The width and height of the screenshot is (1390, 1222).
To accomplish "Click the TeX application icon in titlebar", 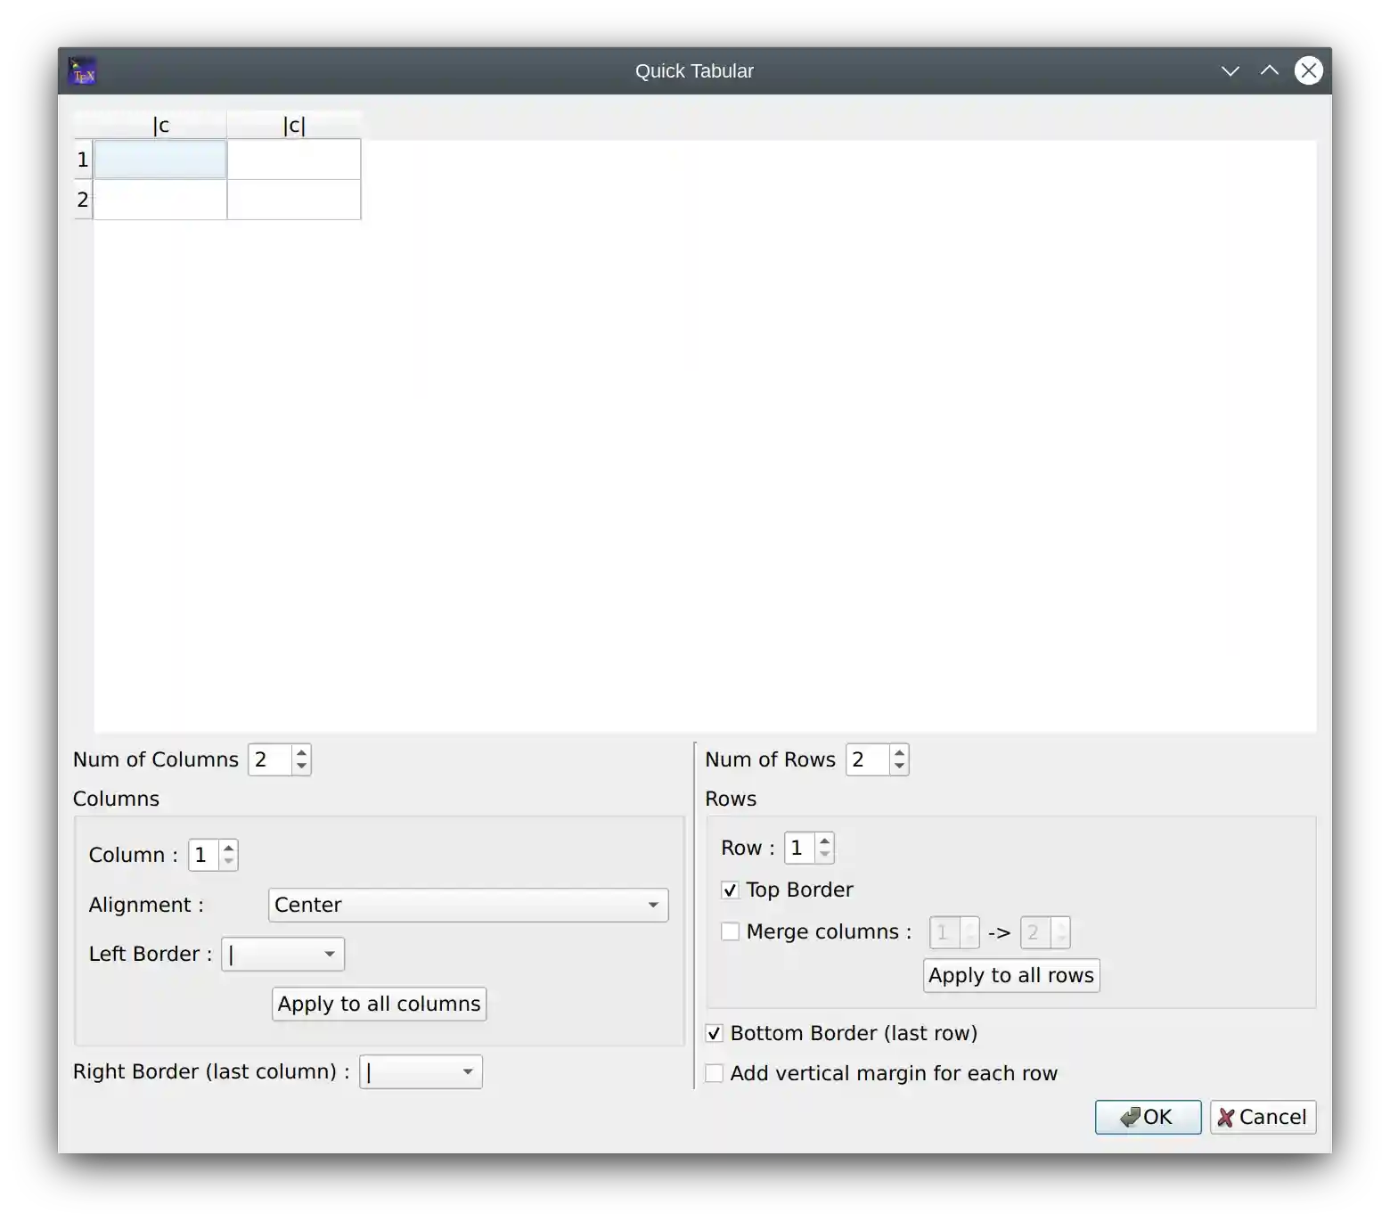I will (82, 70).
